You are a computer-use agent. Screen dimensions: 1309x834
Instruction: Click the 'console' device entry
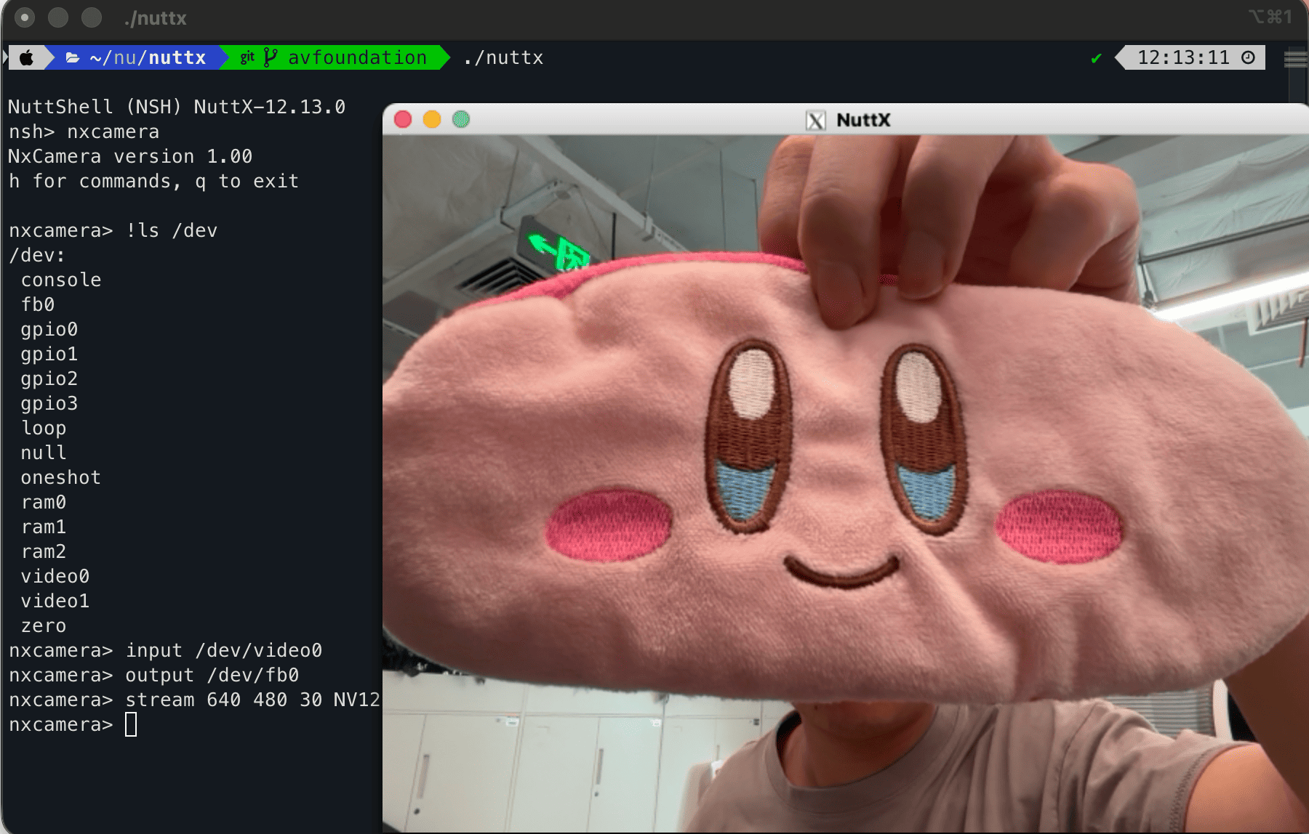click(x=61, y=280)
